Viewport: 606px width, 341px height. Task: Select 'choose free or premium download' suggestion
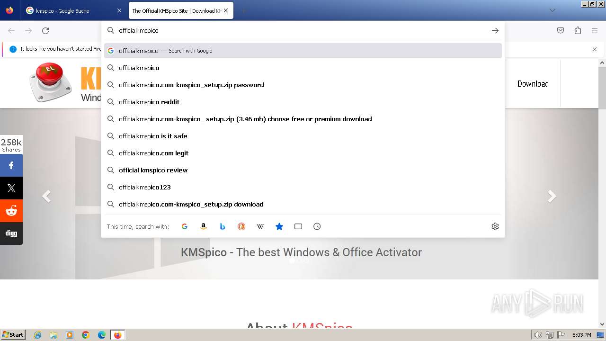[x=303, y=119]
